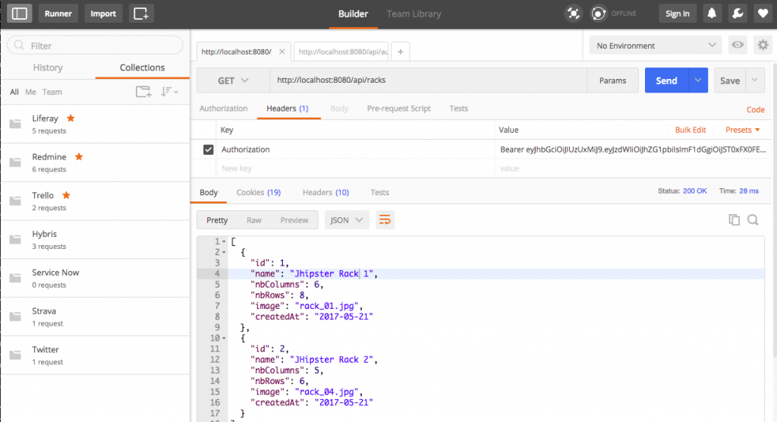Viewport: 777px width, 422px height.
Task: Open a new window with plus icon
Action: [140, 14]
